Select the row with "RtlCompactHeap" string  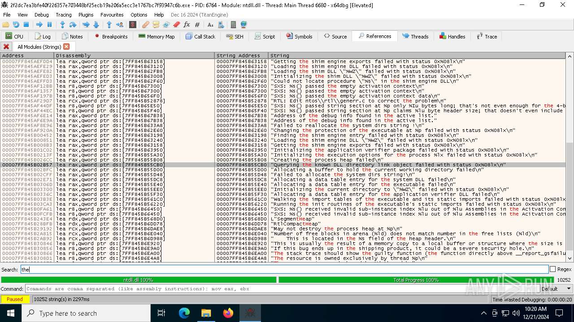pyautogui.click(x=283, y=224)
